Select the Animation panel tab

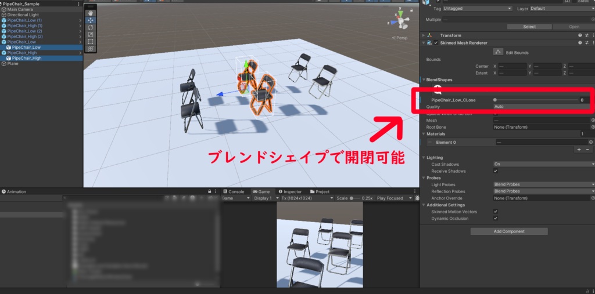(x=14, y=192)
